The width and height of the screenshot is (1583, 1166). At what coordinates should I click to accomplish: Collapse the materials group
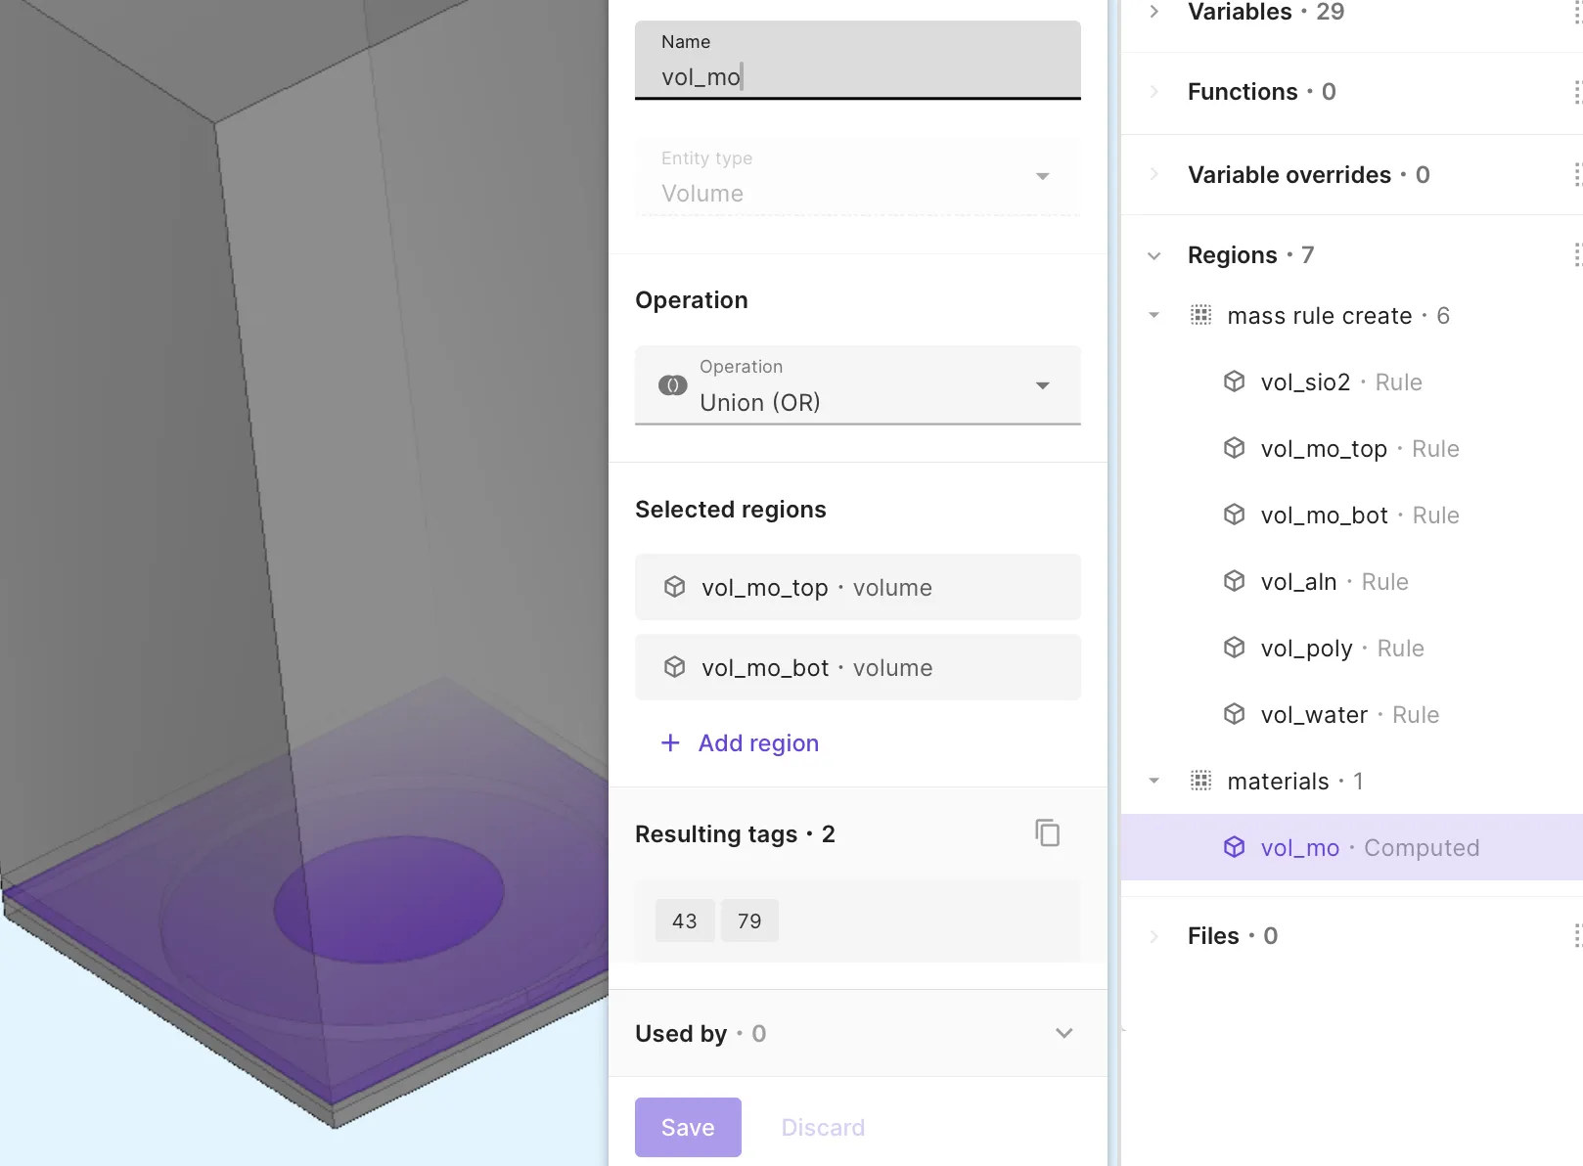(x=1154, y=781)
